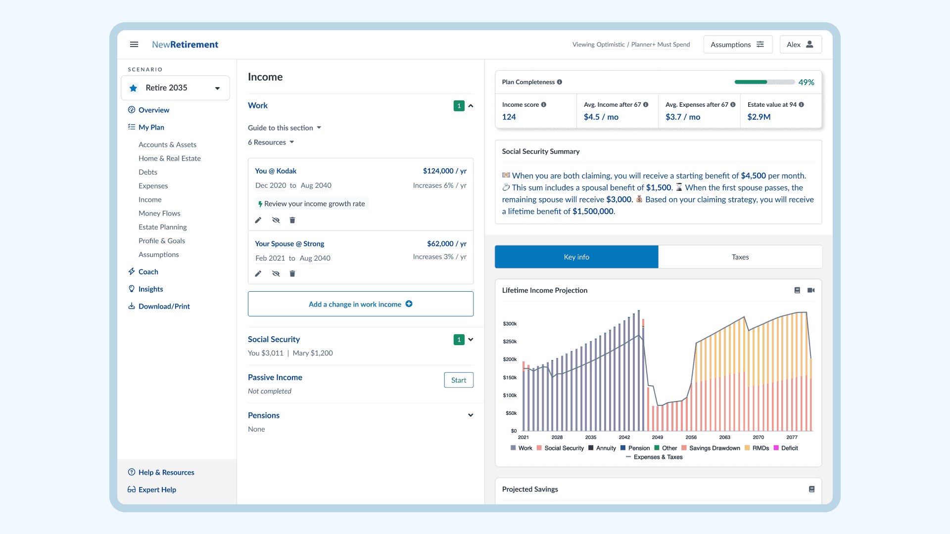The height and width of the screenshot is (534, 950).
Task: Delete the Your Spouse @ Strong entry
Action: click(x=292, y=273)
